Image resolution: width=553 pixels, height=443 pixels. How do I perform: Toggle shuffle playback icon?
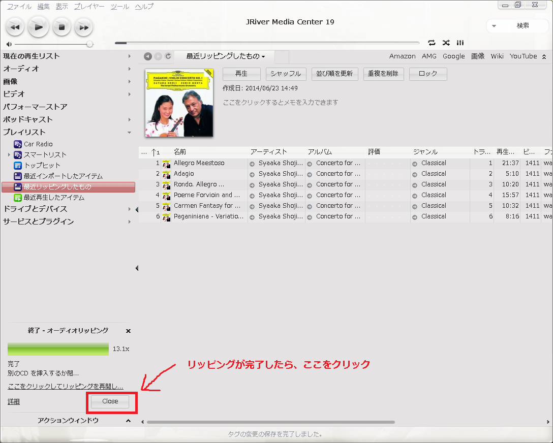[446, 43]
